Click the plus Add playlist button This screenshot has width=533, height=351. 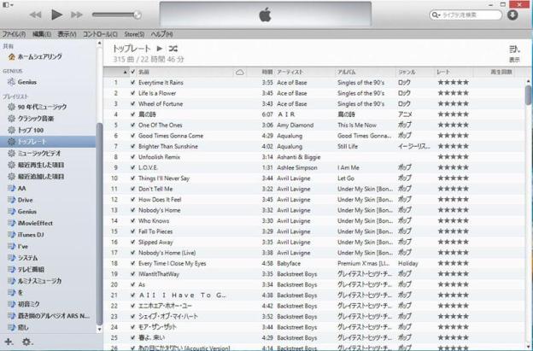coord(9,342)
